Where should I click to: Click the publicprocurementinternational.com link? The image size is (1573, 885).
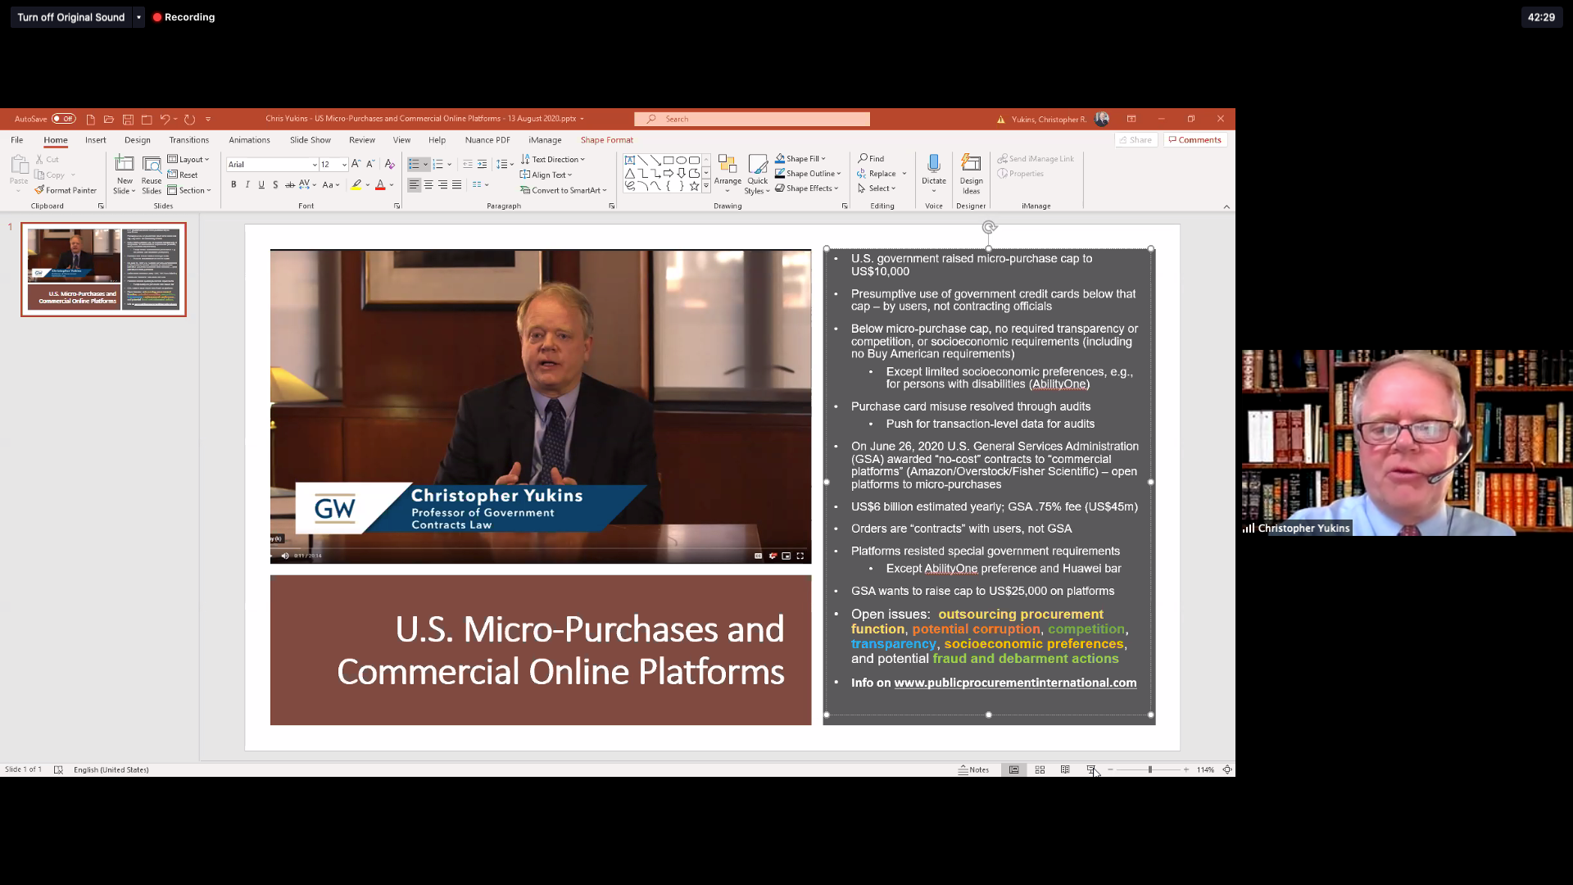(x=1014, y=683)
